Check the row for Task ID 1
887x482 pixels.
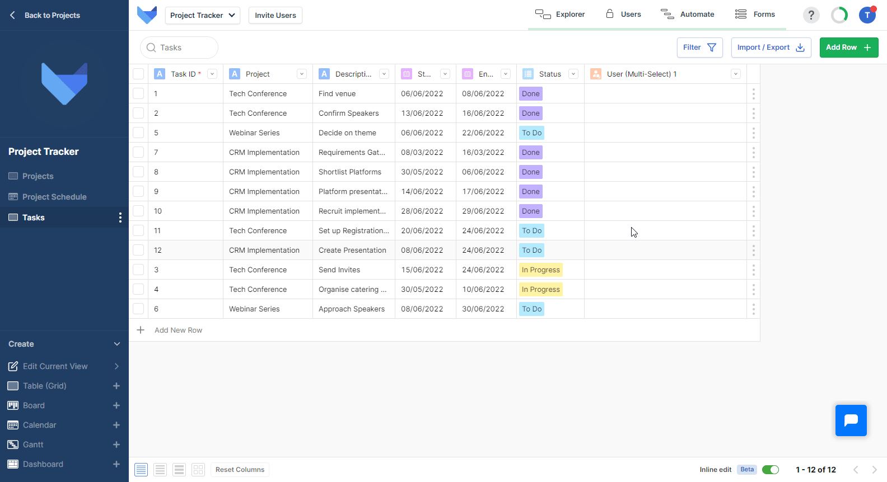(x=138, y=93)
